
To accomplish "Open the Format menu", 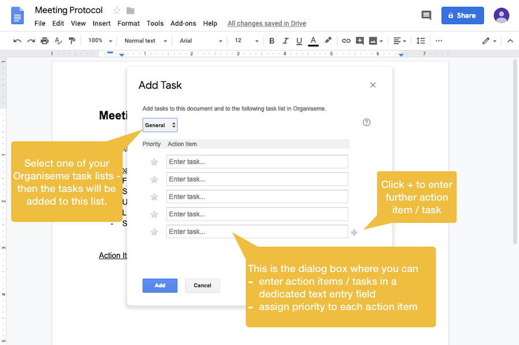I will tap(128, 23).
